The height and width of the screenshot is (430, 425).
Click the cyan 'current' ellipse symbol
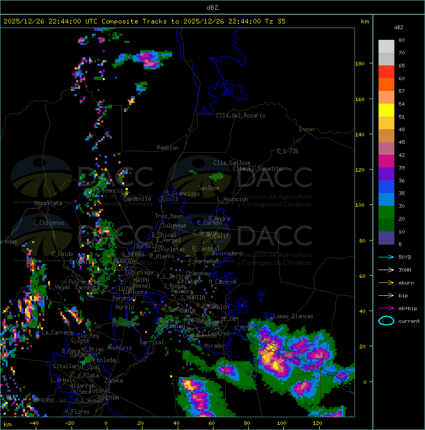(386, 321)
